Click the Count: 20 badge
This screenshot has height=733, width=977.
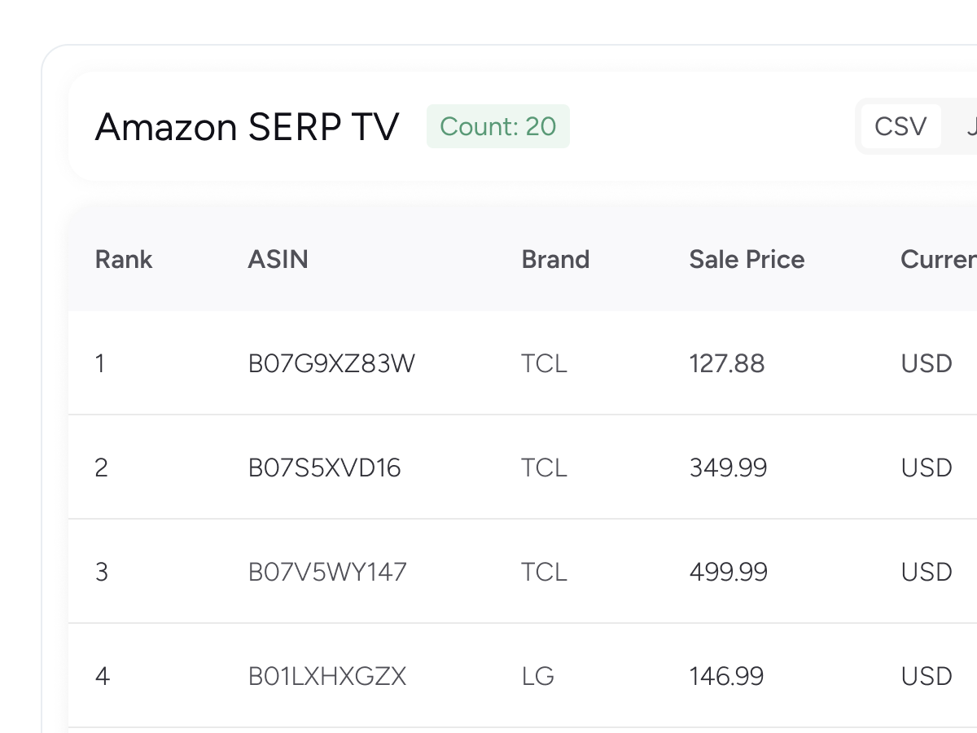[x=497, y=126]
